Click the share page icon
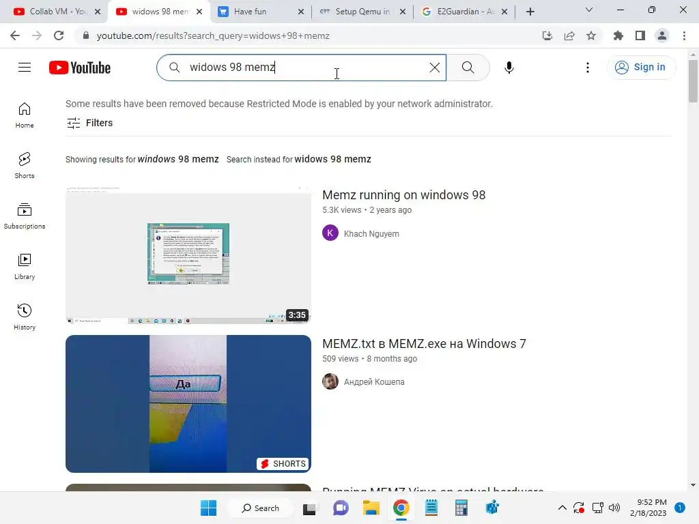 [x=569, y=35]
